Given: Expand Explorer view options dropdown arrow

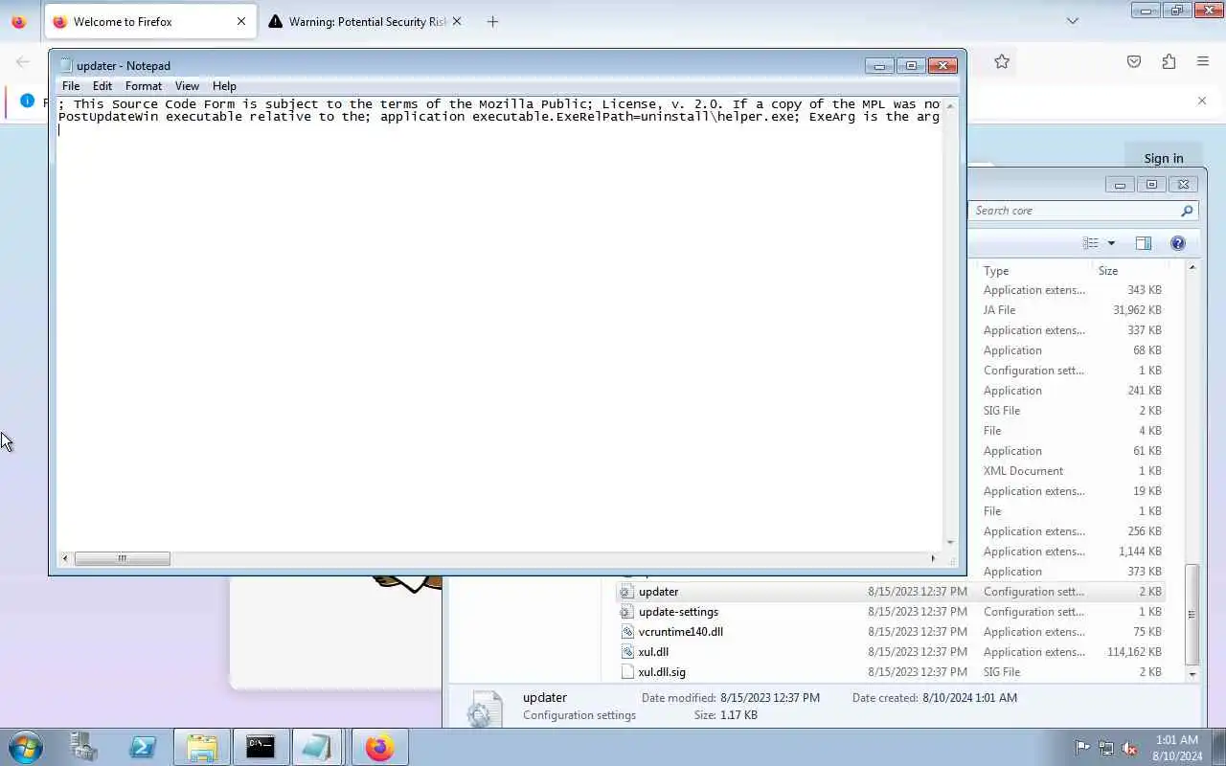Looking at the screenshot, I should 1111,243.
